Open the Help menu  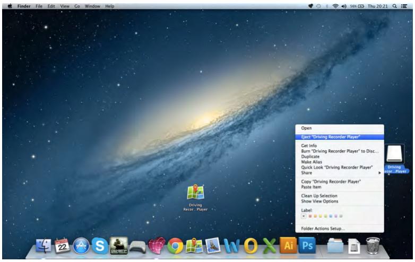tap(109, 6)
